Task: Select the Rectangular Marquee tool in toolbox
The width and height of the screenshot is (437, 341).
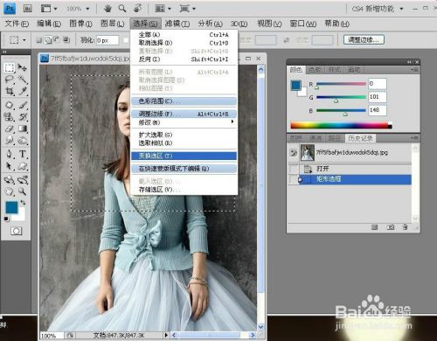Action: click(10, 68)
